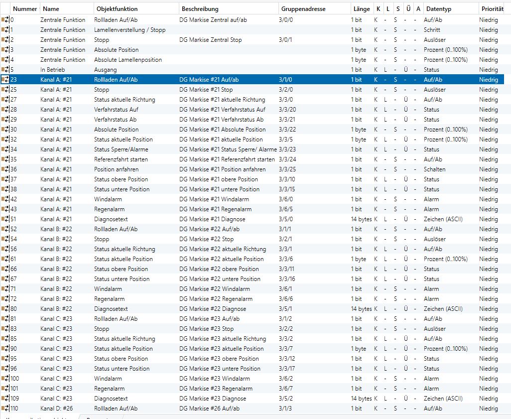Sort the table by Gruppenadresse header
This screenshot has height=419, width=511.
(303, 9)
